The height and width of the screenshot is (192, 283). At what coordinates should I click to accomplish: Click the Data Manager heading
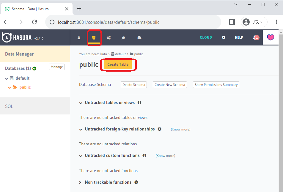(x=19, y=54)
